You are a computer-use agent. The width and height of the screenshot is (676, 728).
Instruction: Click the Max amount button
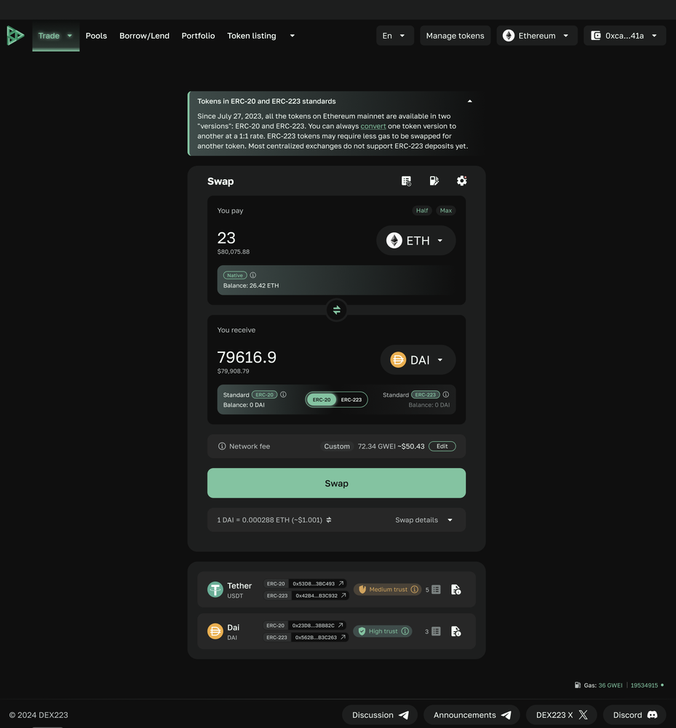[x=446, y=210]
